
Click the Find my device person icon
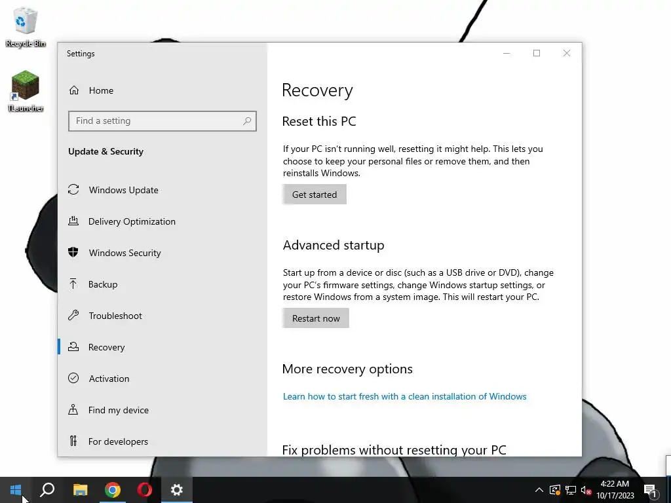coord(73,410)
